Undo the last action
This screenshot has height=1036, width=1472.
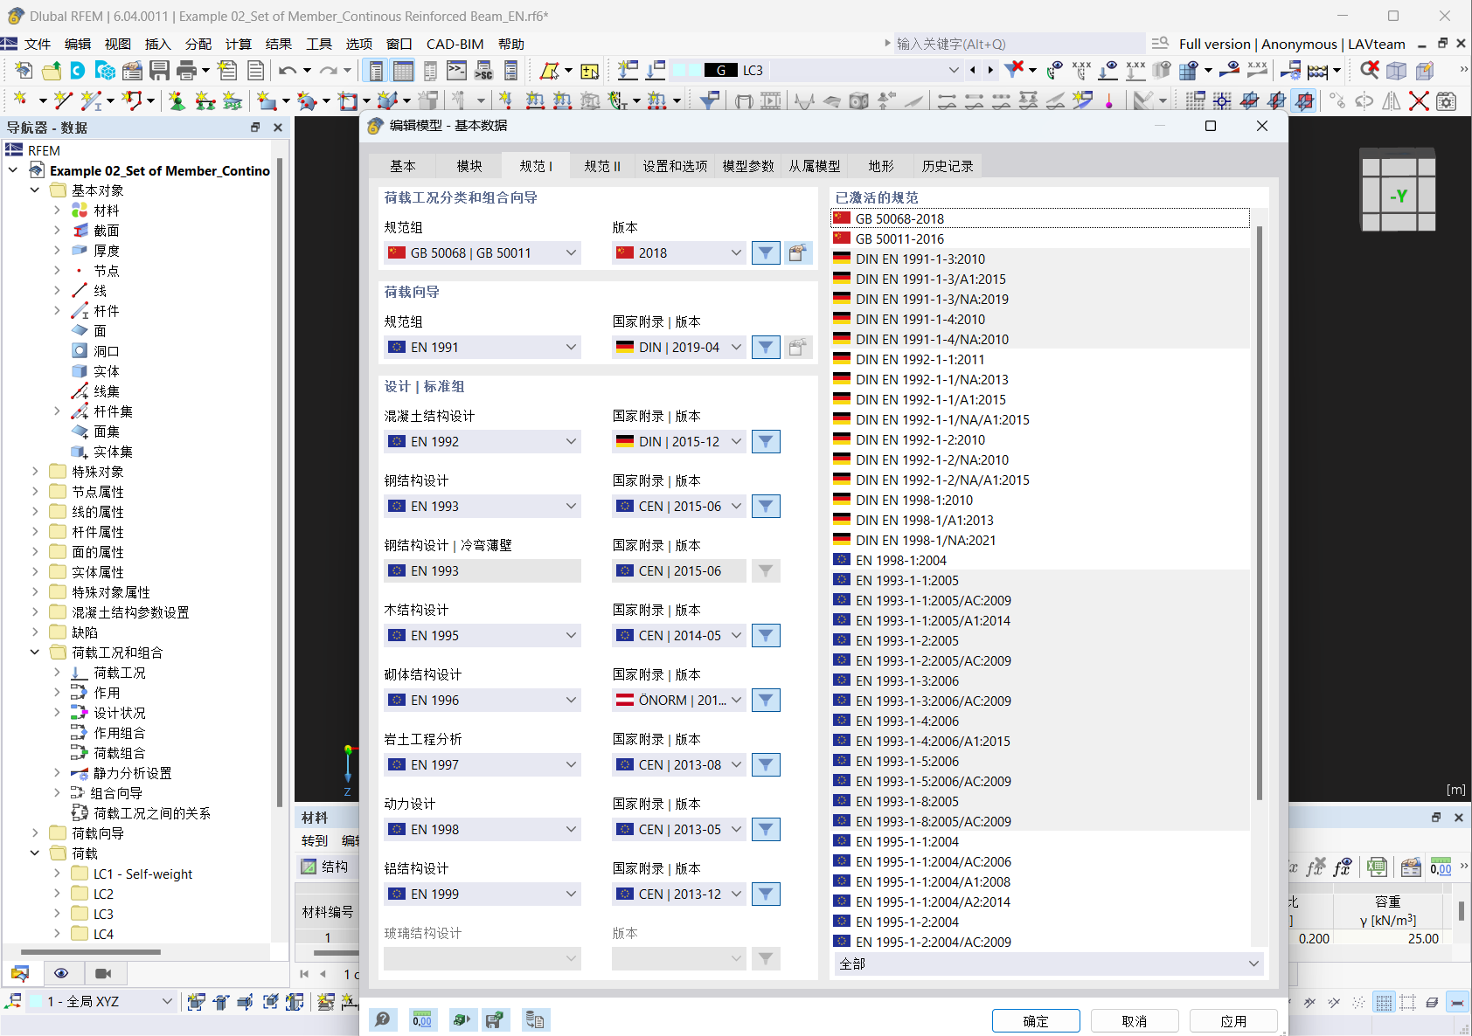(x=288, y=71)
